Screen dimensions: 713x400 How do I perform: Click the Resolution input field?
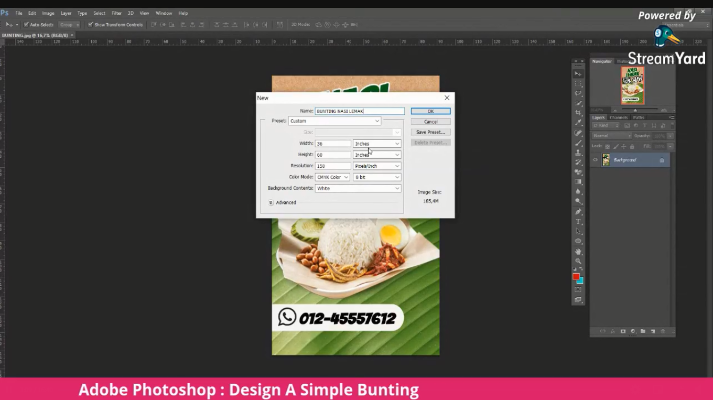coord(333,166)
